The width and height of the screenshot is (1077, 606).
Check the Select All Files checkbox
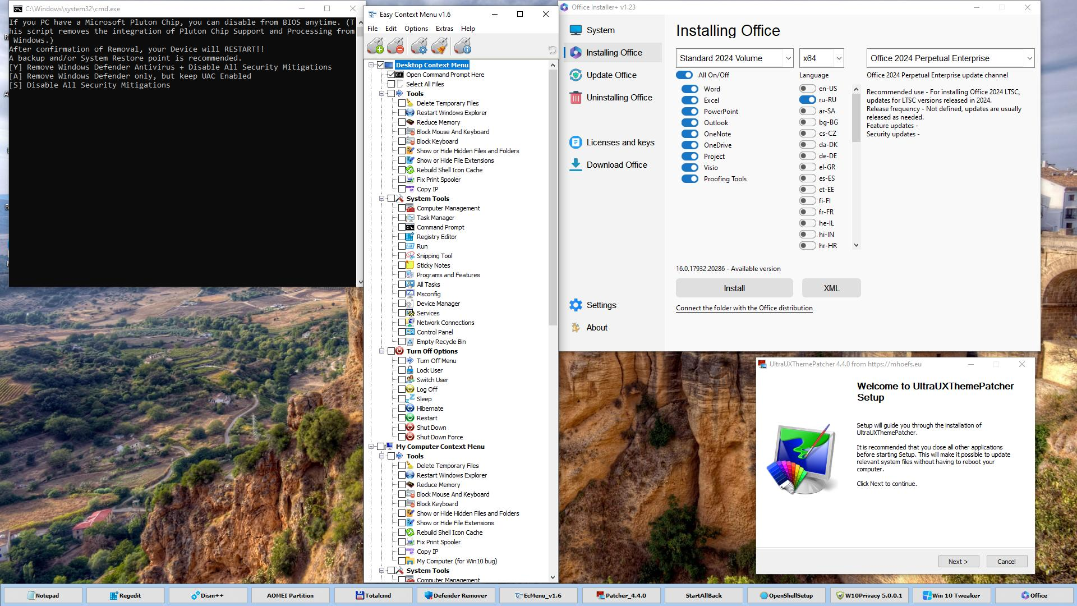392,84
